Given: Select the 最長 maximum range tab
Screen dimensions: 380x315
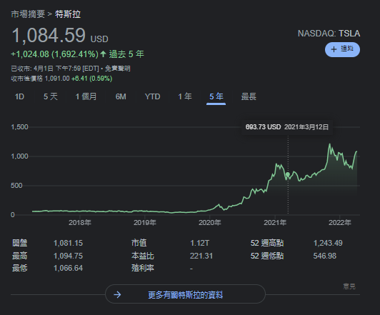Looking at the screenshot, I should coord(249,96).
